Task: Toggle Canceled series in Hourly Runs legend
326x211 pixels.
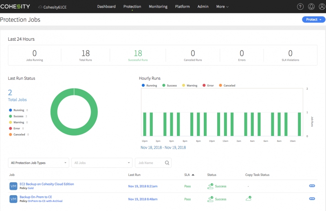Action: [227, 86]
